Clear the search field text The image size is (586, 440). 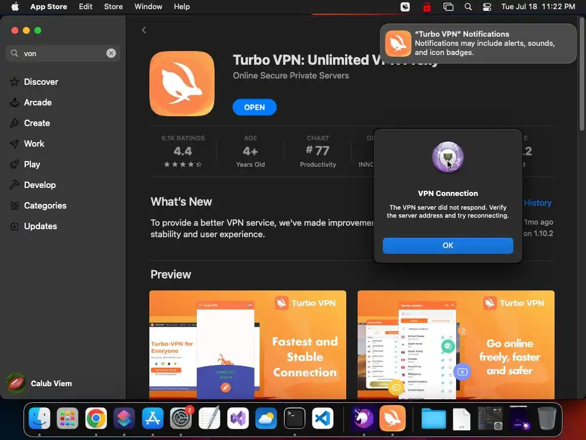(x=111, y=53)
